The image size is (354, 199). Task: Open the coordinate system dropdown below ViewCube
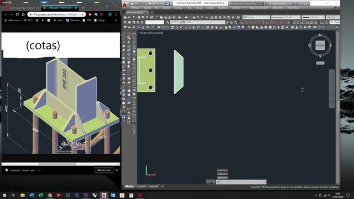click(320, 63)
